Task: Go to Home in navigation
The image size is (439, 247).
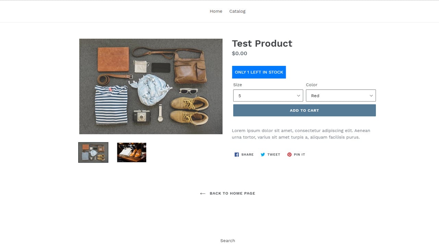Action: click(x=216, y=11)
